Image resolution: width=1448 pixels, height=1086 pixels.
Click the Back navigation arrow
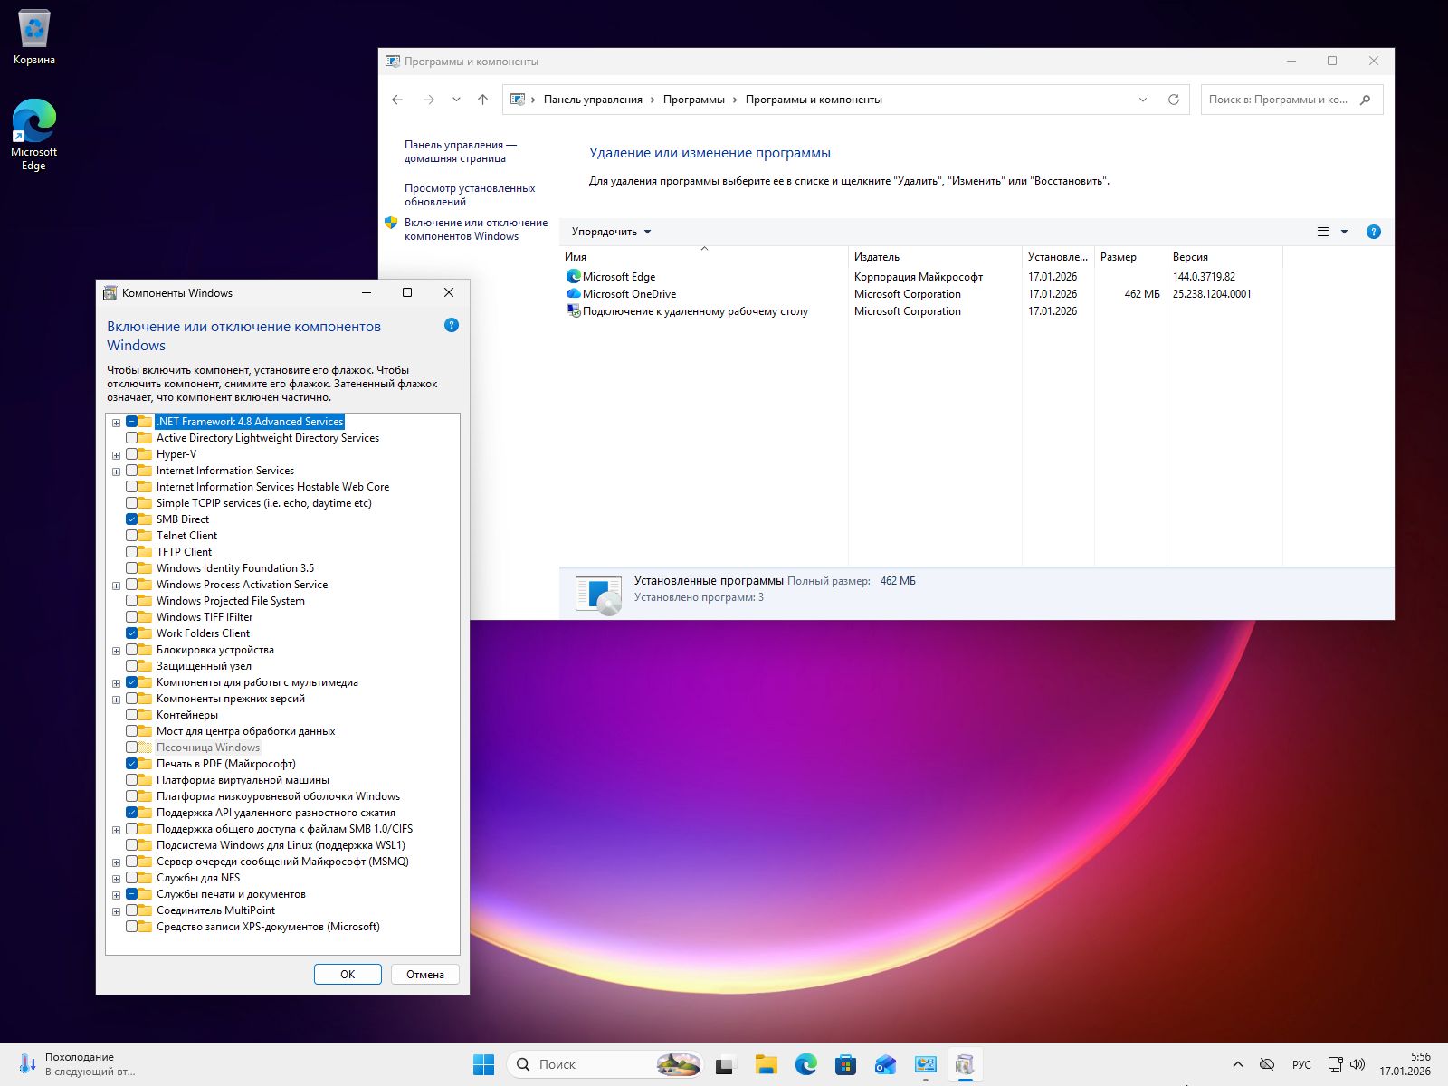coord(397,100)
